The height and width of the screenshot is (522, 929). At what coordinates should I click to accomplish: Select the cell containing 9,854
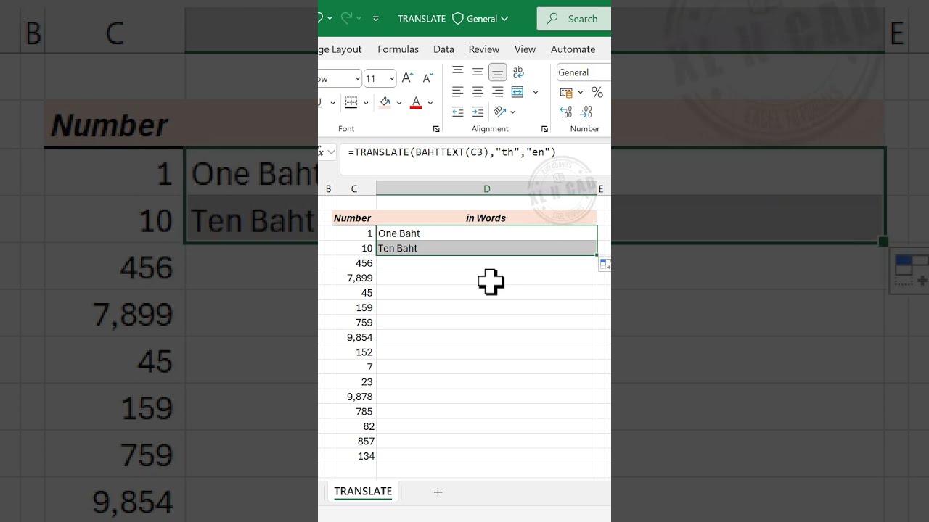[x=353, y=337]
